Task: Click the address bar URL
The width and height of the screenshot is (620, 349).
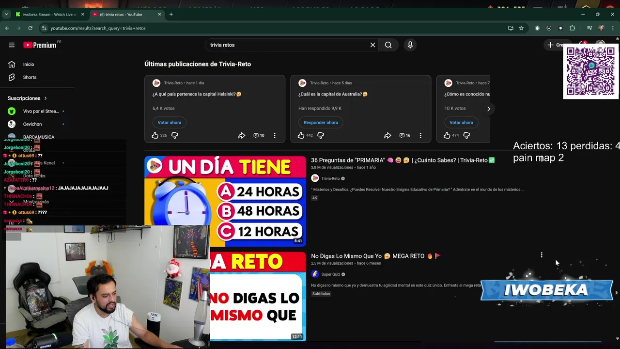Action: (98, 28)
